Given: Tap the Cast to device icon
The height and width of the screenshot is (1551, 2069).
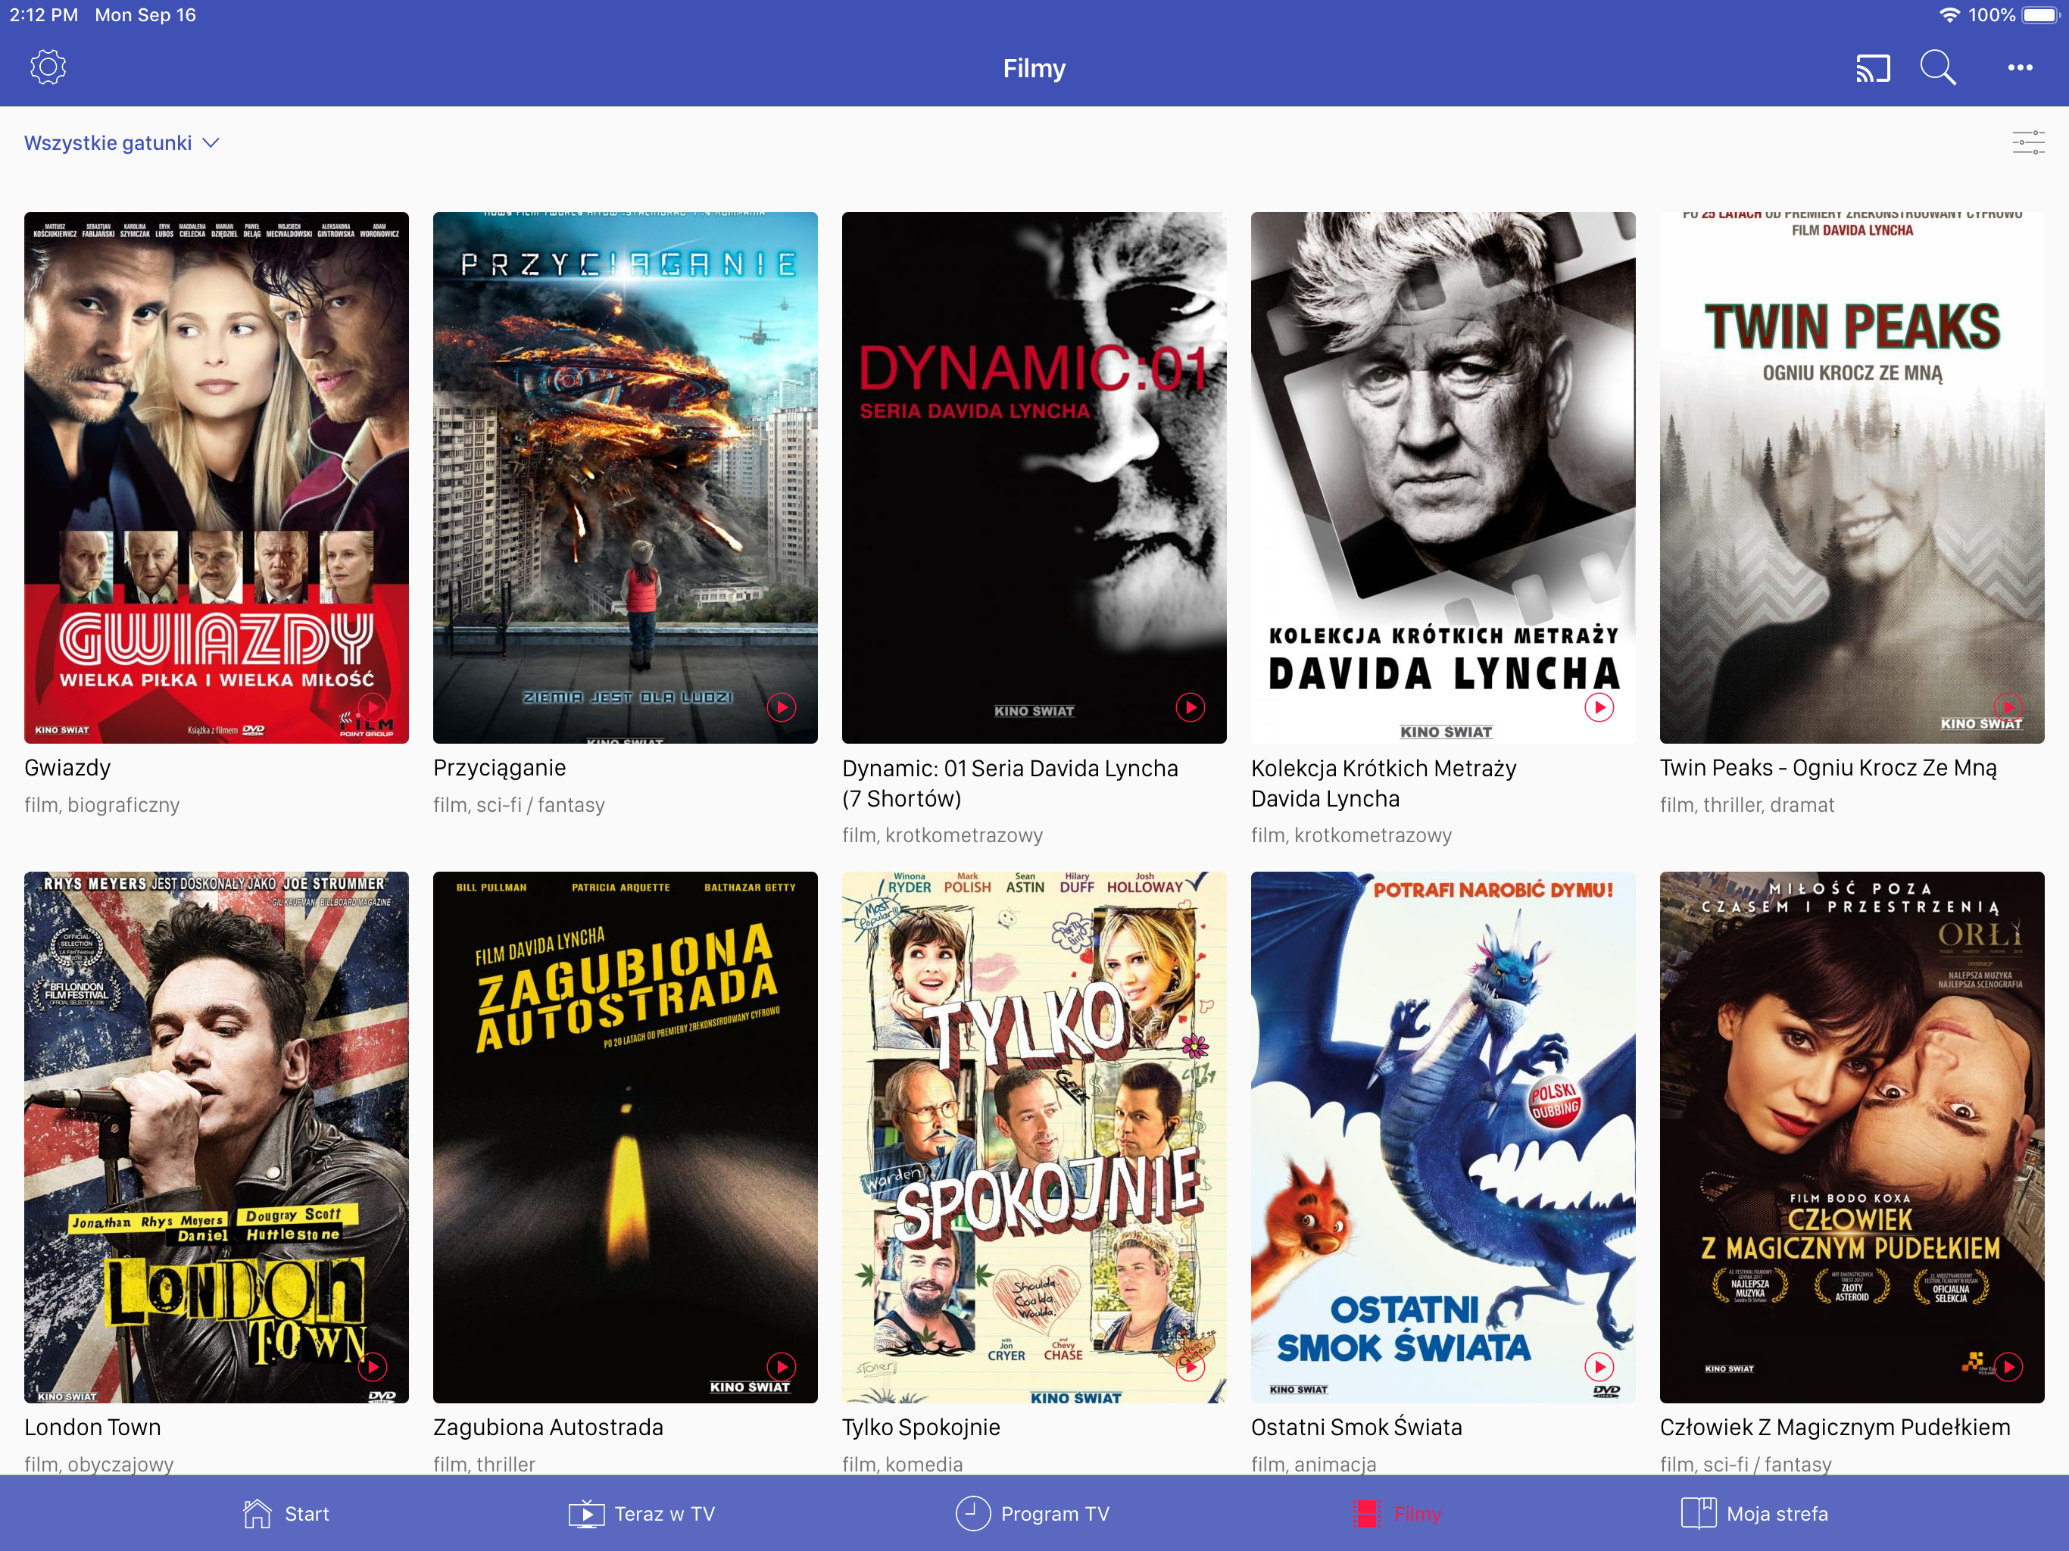Looking at the screenshot, I should point(1873,68).
